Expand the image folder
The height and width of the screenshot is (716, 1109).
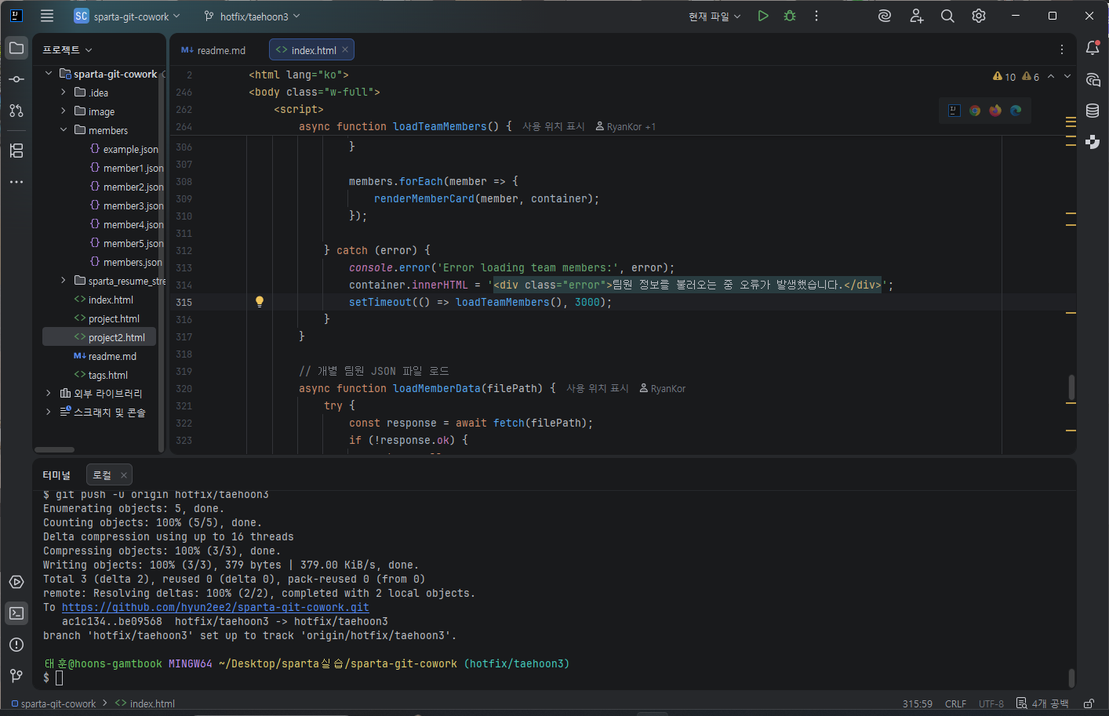[64, 111]
